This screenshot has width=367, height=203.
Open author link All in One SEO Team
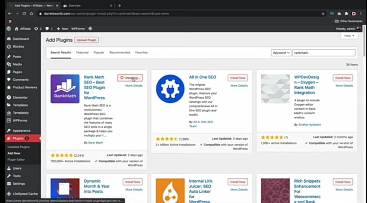click(201, 124)
